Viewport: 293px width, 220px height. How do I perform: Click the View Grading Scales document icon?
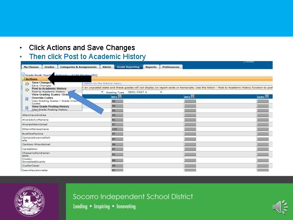27,99
